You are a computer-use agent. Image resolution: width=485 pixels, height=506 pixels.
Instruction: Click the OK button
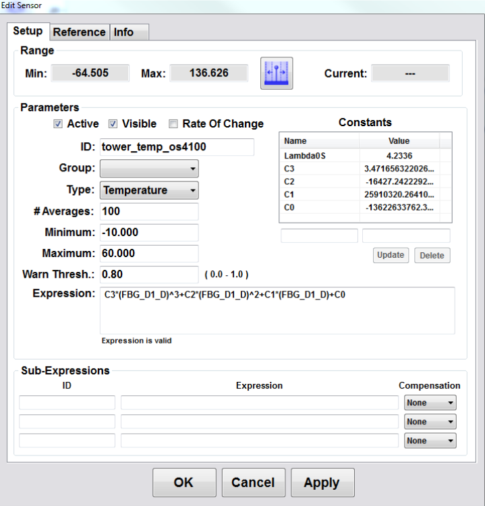point(184,482)
